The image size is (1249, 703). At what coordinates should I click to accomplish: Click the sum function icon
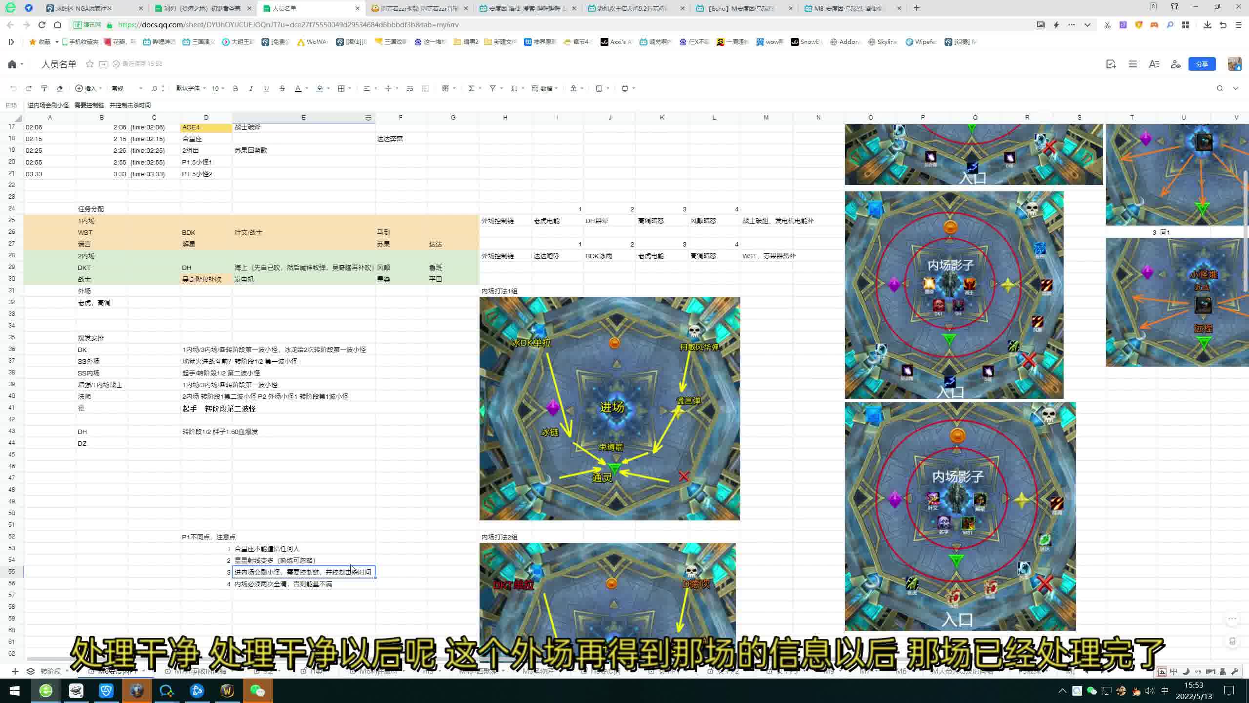coord(471,88)
